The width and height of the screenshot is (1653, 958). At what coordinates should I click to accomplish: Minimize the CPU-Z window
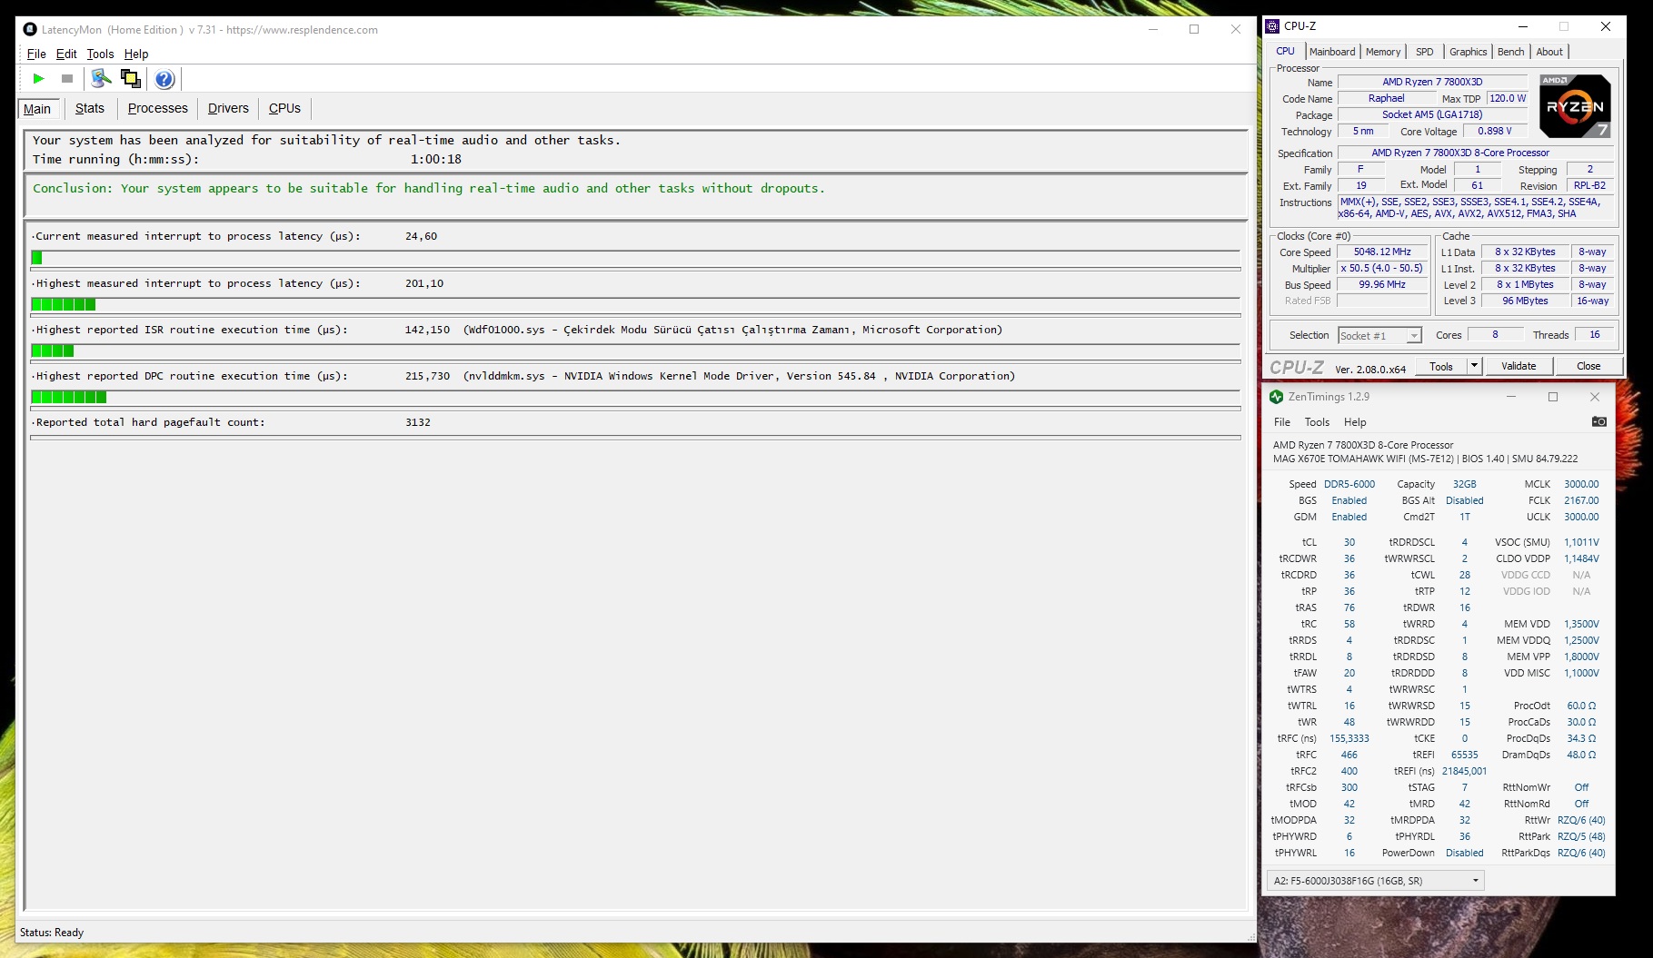[1523, 26]
